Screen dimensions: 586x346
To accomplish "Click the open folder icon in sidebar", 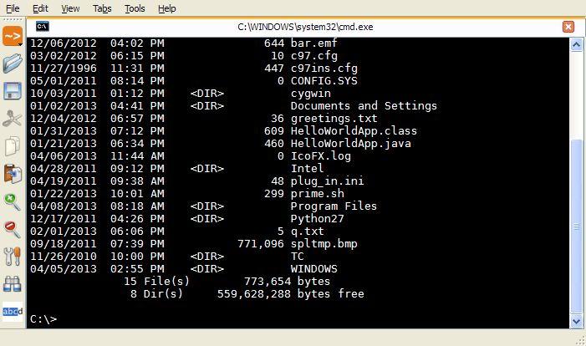I will click(x=13, y=64).
